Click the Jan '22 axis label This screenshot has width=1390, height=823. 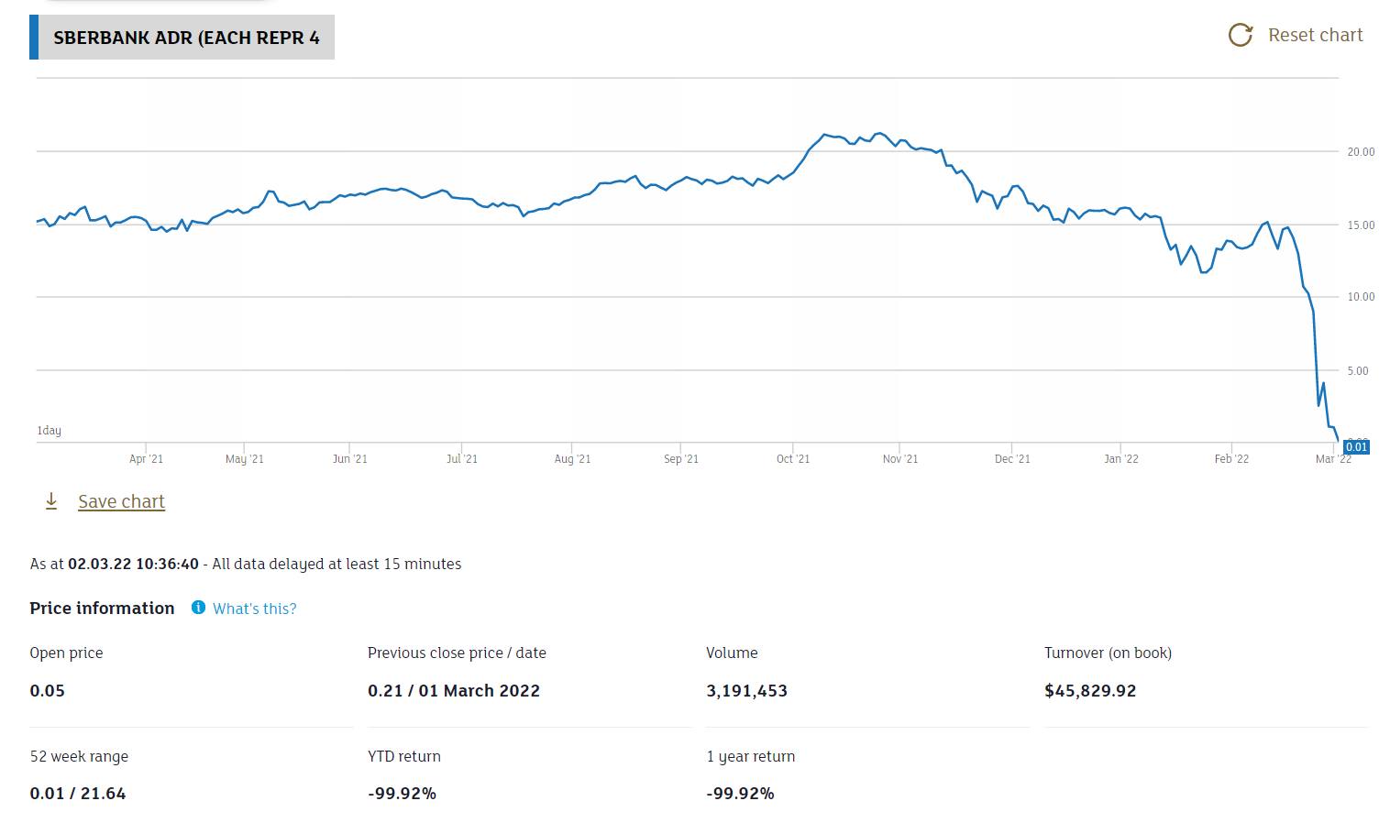pos(1121,458)
